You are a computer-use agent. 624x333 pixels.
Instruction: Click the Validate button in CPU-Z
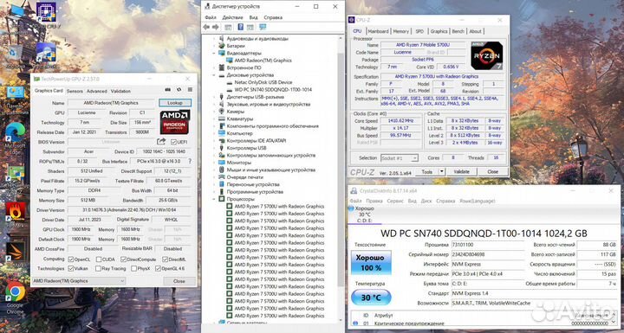[462, 171]
